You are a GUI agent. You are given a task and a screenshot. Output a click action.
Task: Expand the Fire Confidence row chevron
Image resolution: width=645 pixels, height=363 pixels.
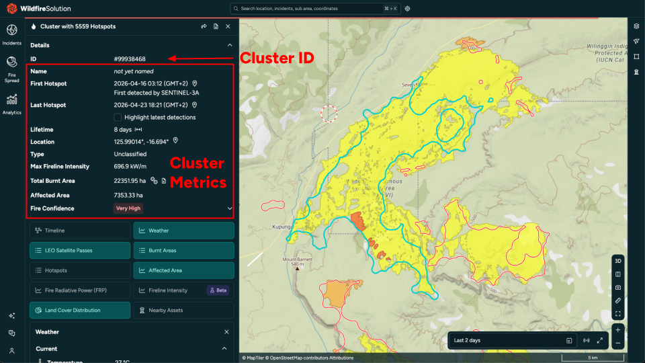click(230, 208)
